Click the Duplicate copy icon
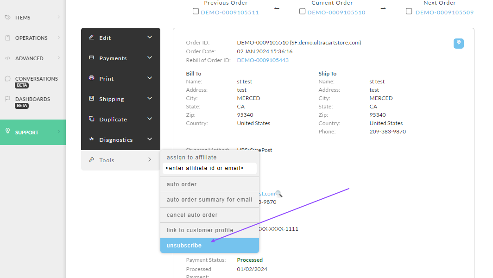Screen dimensions: 493x278 tap(91, 119)
